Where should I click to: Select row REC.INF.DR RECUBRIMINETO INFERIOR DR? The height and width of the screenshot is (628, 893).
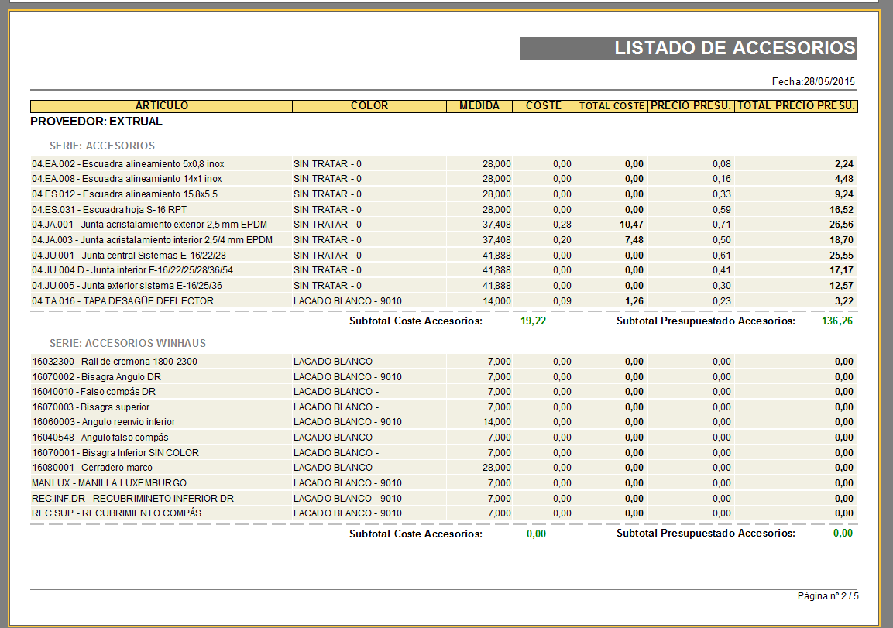tap(444, 498)
